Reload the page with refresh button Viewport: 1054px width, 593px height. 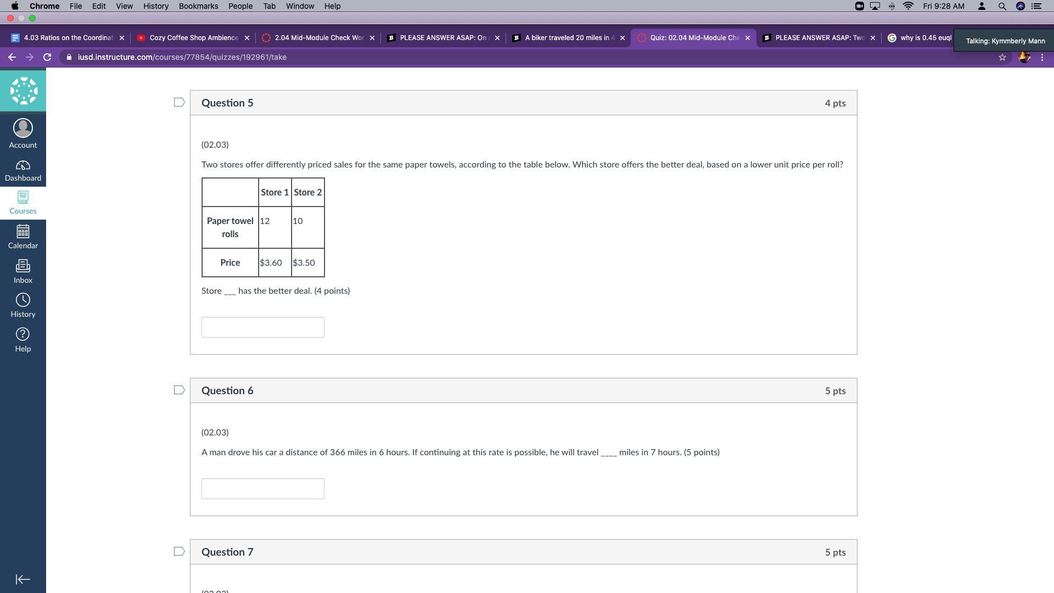coord(47,57)
